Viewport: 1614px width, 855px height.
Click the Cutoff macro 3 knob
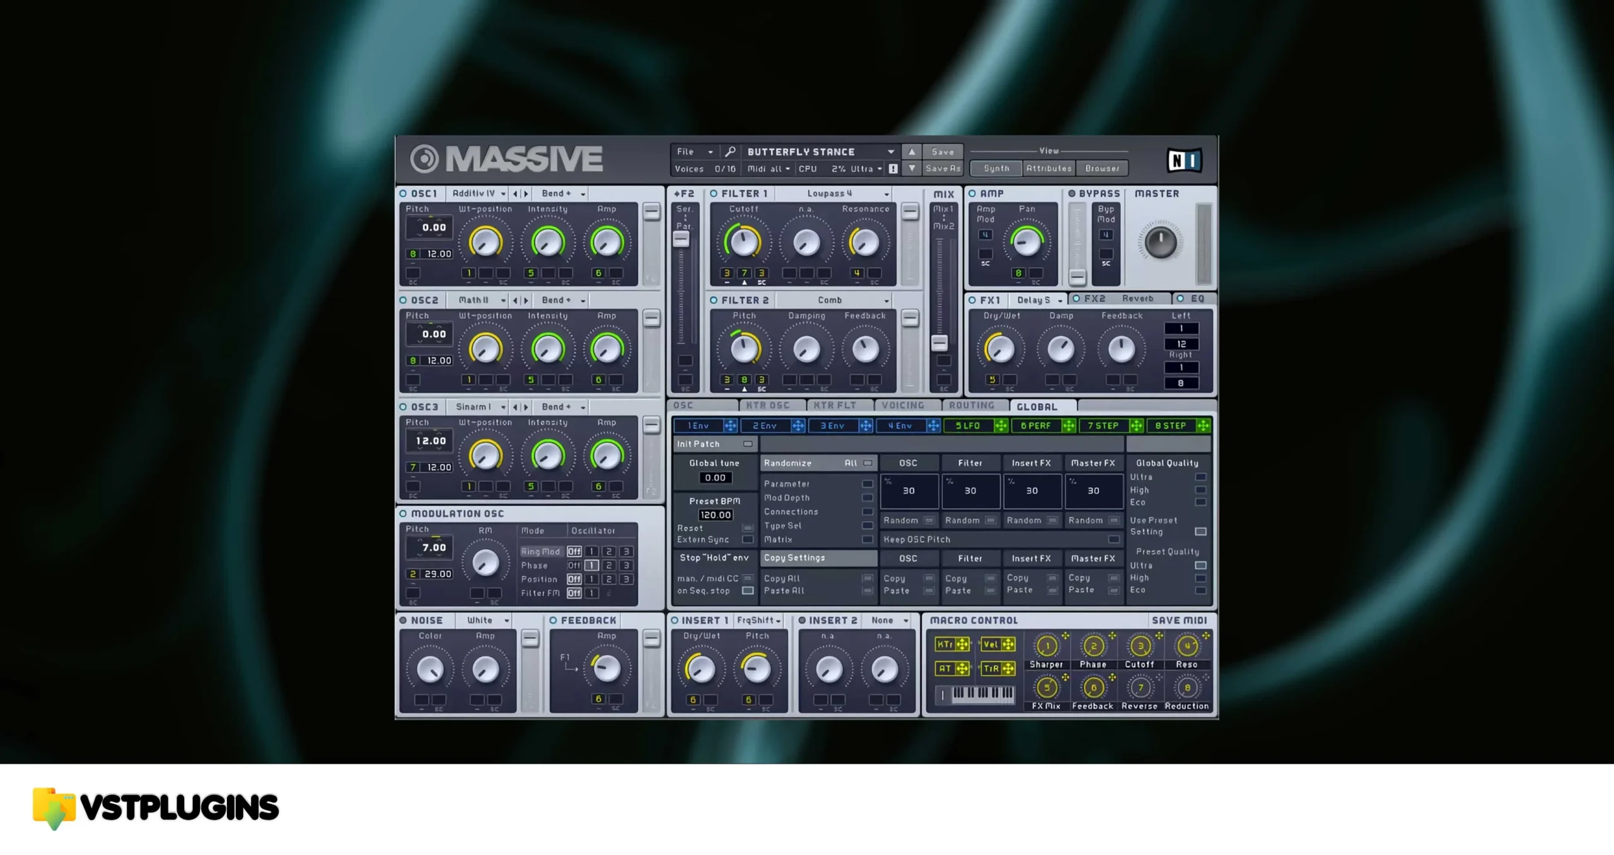click(x=1140, y=646)
